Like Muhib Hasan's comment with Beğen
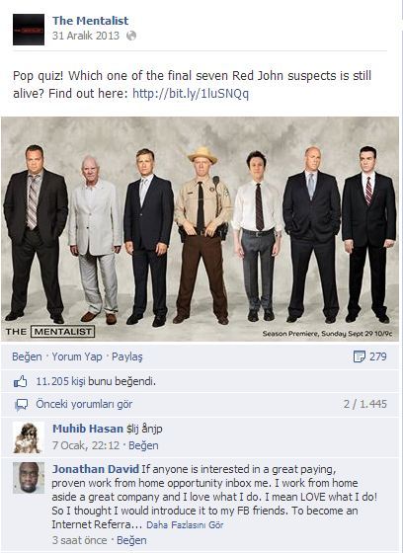Viewport: 403px width, 553px height. coord(143,445)
